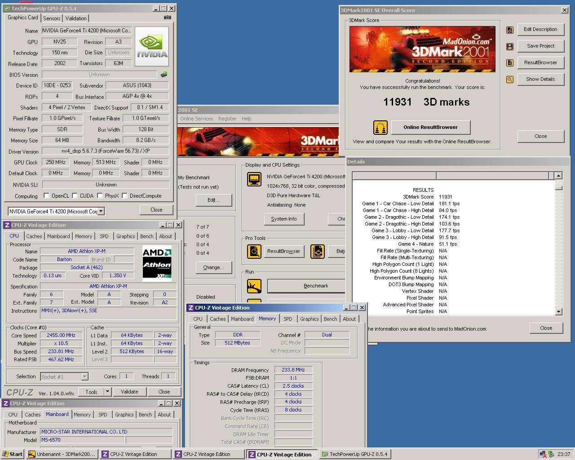Click the Close button in the Details panel
The height and width of the screenshot is (460, 575).
(546, 328)
